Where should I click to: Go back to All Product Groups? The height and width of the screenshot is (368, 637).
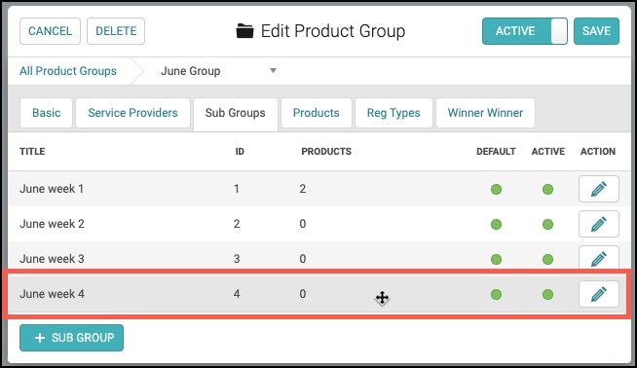click(68, 71)
